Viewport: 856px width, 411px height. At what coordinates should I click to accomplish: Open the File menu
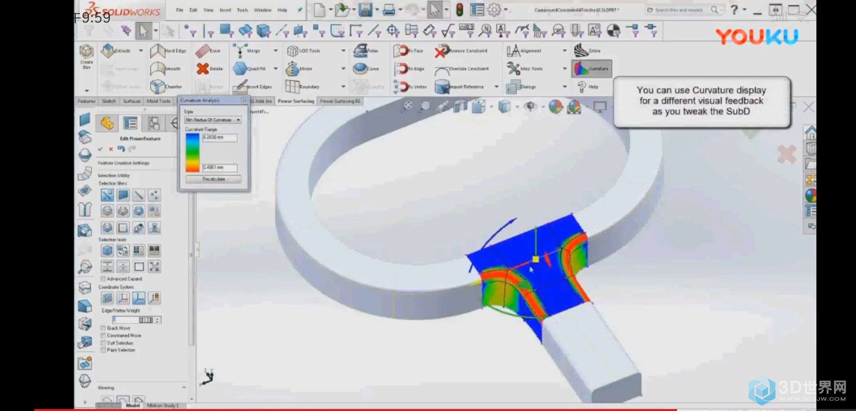pyautogui.click(x=179, y=10)
